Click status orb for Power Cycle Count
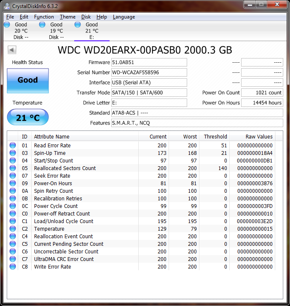The width and height of the screenshot is (290, 306). (x=13, y=206)
